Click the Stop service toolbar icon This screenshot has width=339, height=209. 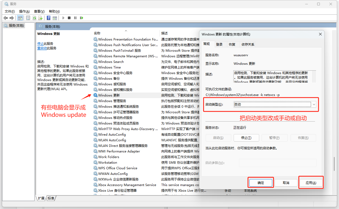69,18
